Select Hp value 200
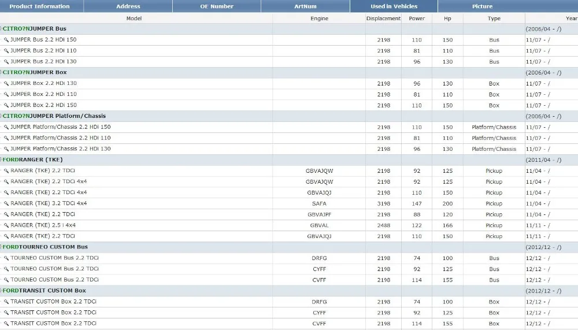578x330 pixels. (x=447, y=203)
